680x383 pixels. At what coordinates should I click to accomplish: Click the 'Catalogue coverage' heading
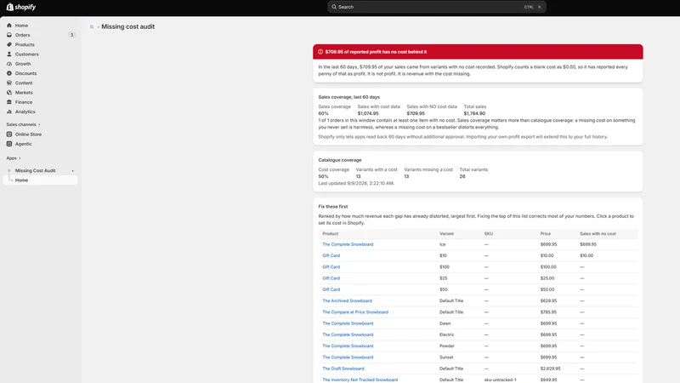pos(339,160)
